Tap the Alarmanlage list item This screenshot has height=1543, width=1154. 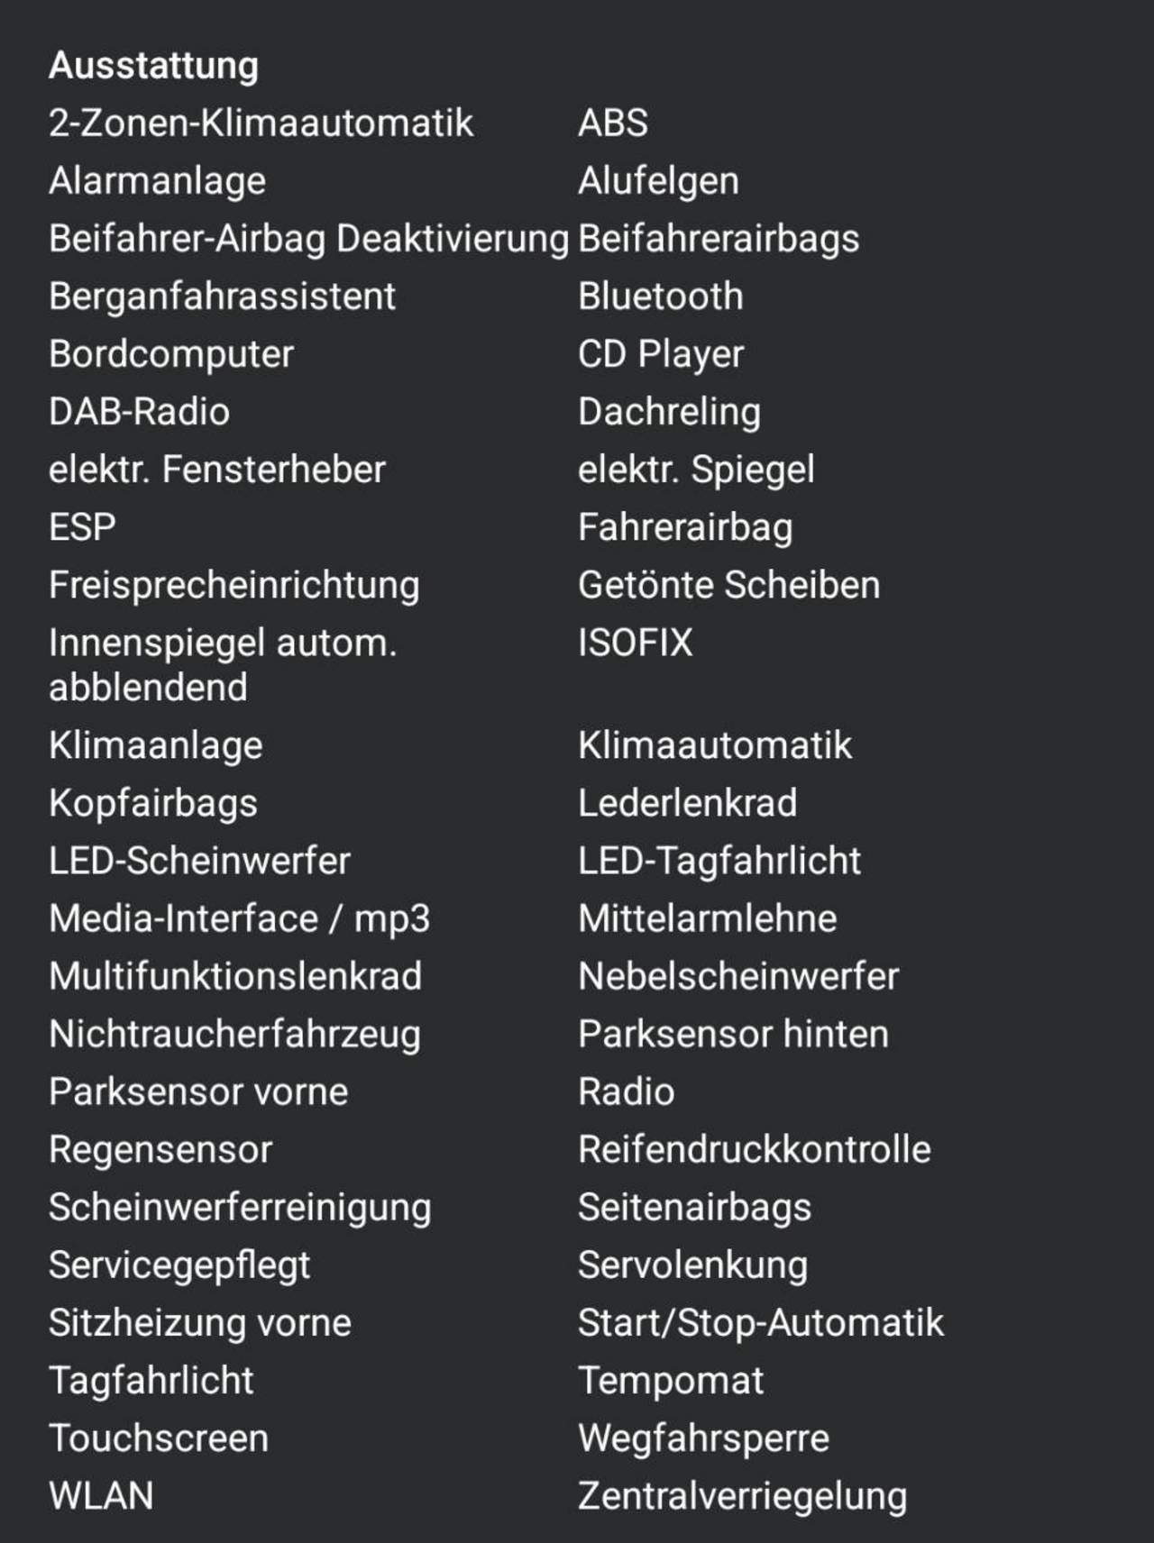pyautogui.click(x=157, y=181)
